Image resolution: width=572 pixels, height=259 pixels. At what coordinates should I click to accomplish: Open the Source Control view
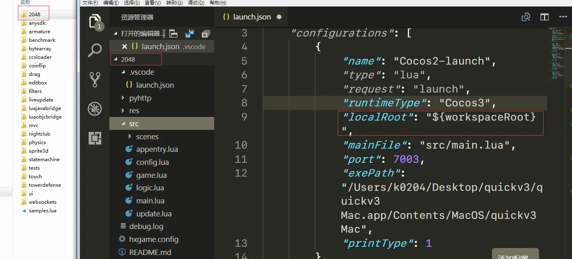click(x=95, y=80)
